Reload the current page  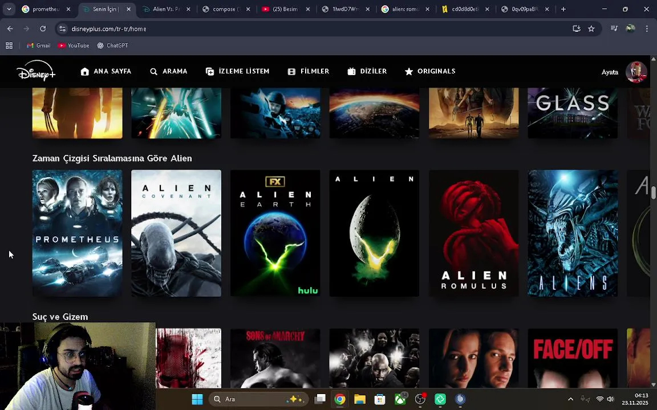coord(43,29)
